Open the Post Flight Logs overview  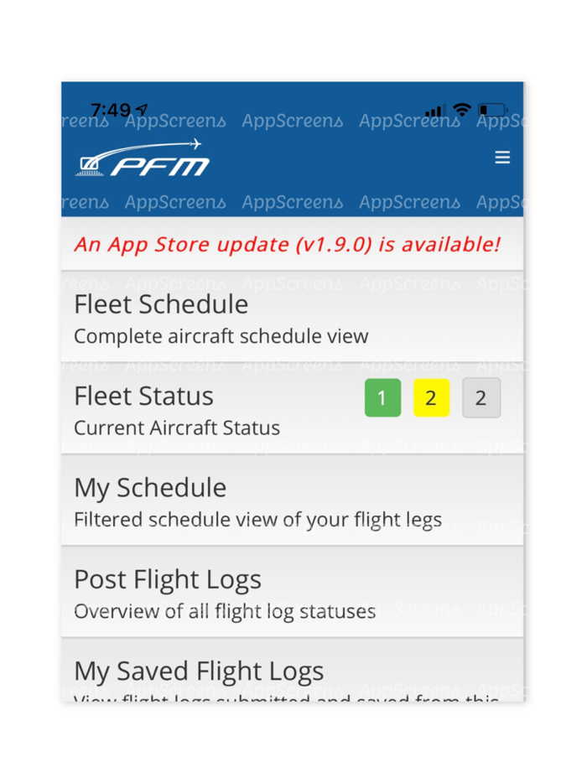168,578
